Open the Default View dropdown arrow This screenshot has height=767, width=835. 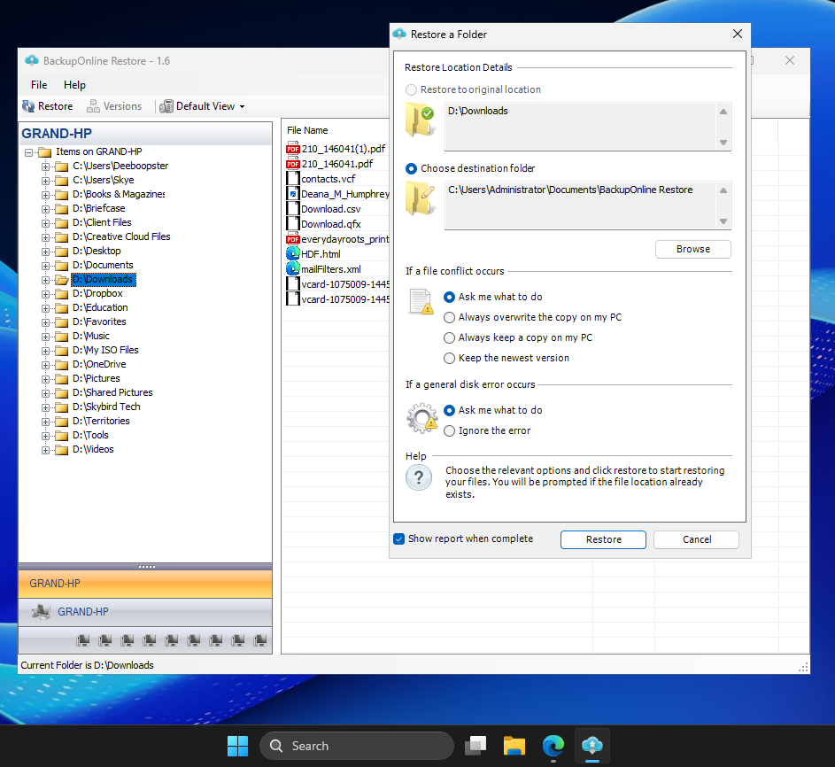pyautogui.click(x=242, y=107)
